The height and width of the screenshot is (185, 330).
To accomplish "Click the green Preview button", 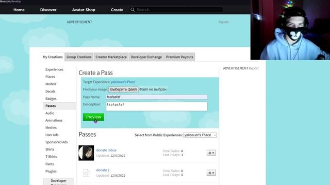I will pos(93,117).
